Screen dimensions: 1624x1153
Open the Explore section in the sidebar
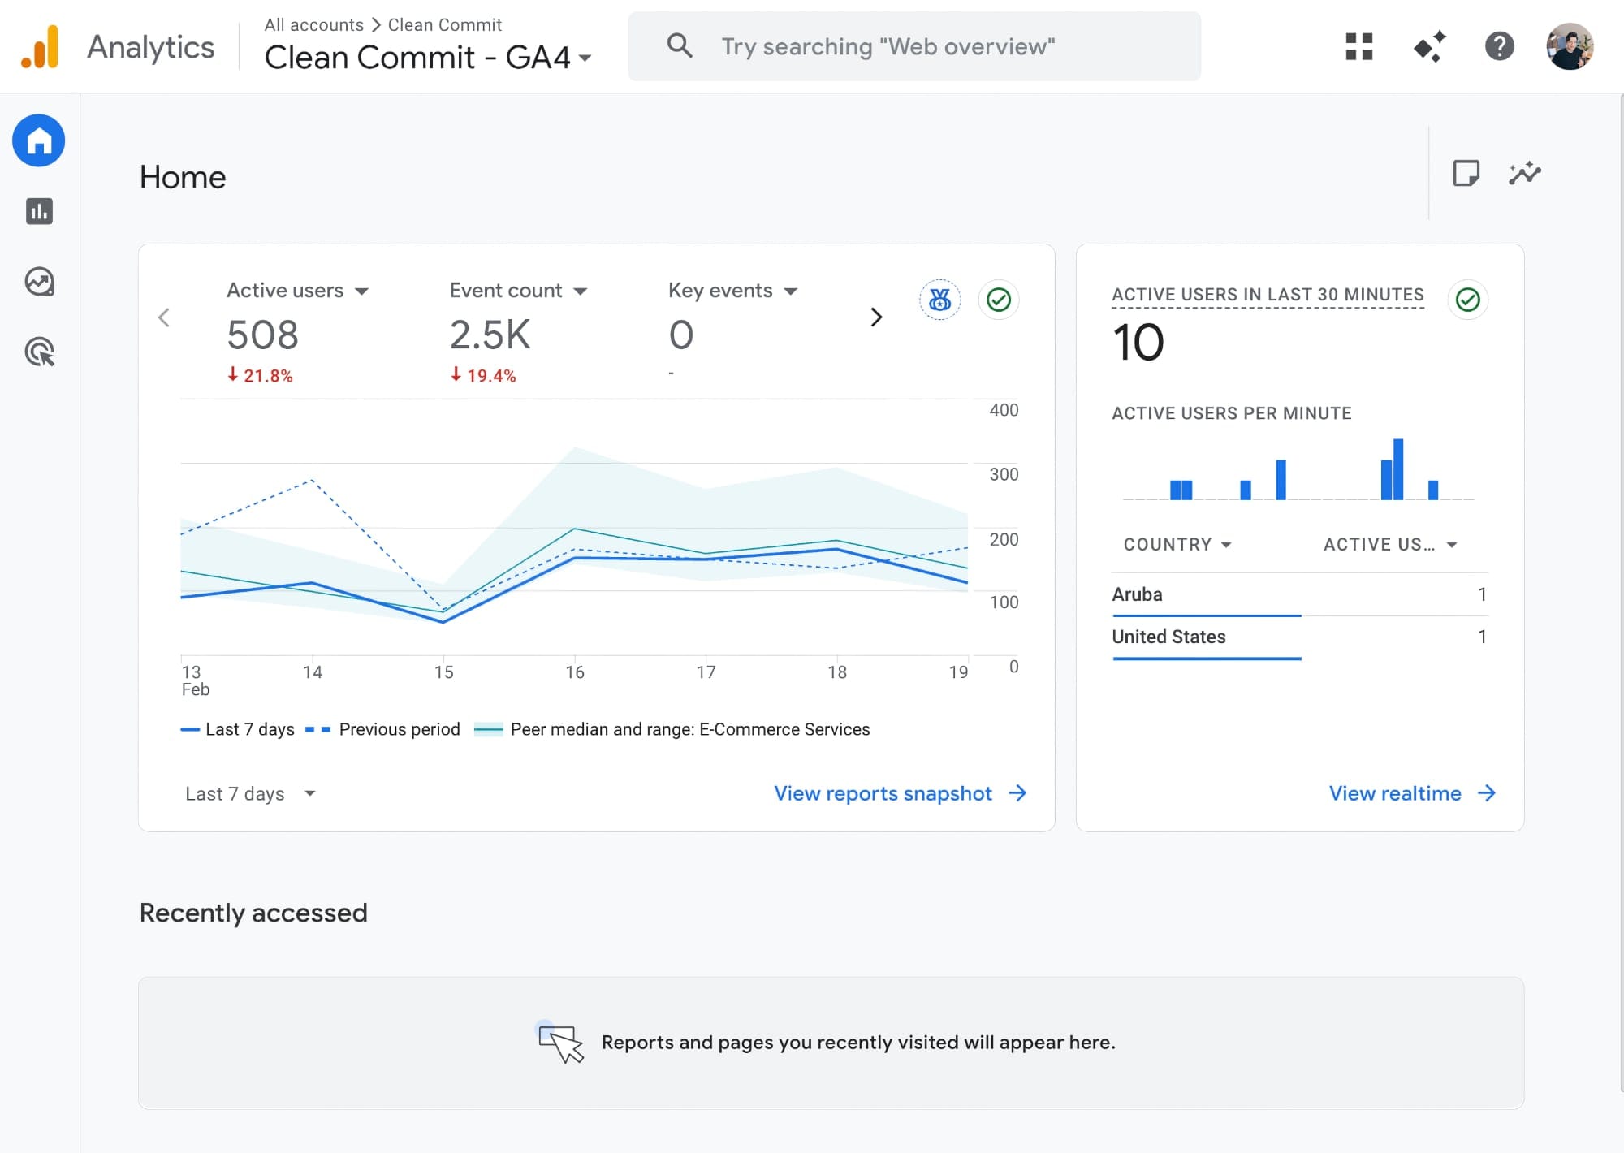pyautogui.click(x=38, y=281)
